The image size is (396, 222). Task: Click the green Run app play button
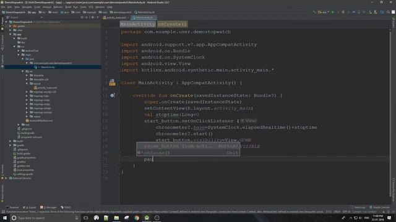click(x=333, y=12)
